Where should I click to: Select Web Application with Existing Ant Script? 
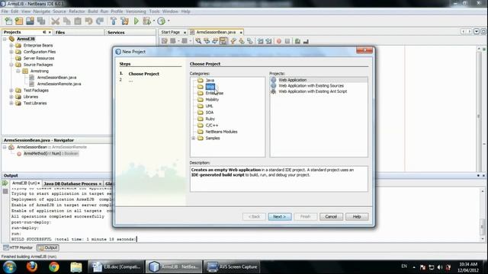(x=313, y=91)
